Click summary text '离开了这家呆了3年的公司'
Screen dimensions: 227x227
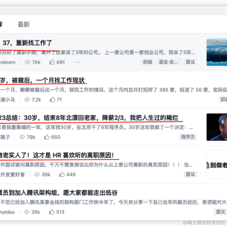tap(71, 53)
